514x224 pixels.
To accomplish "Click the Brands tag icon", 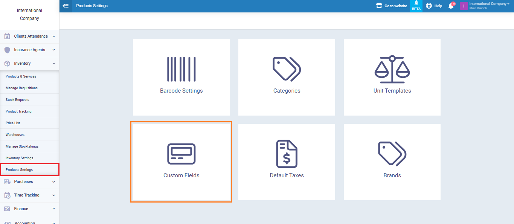I will [392, 154].
